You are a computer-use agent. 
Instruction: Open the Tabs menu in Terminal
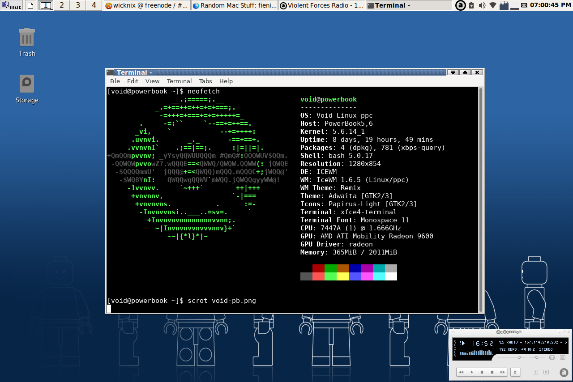pos(205,81)
